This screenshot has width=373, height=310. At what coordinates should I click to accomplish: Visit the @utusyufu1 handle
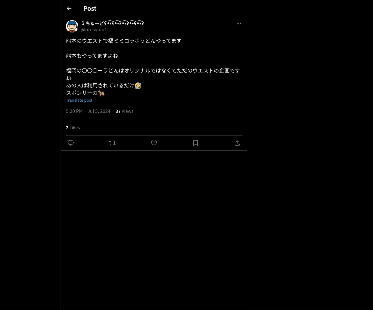94,30
